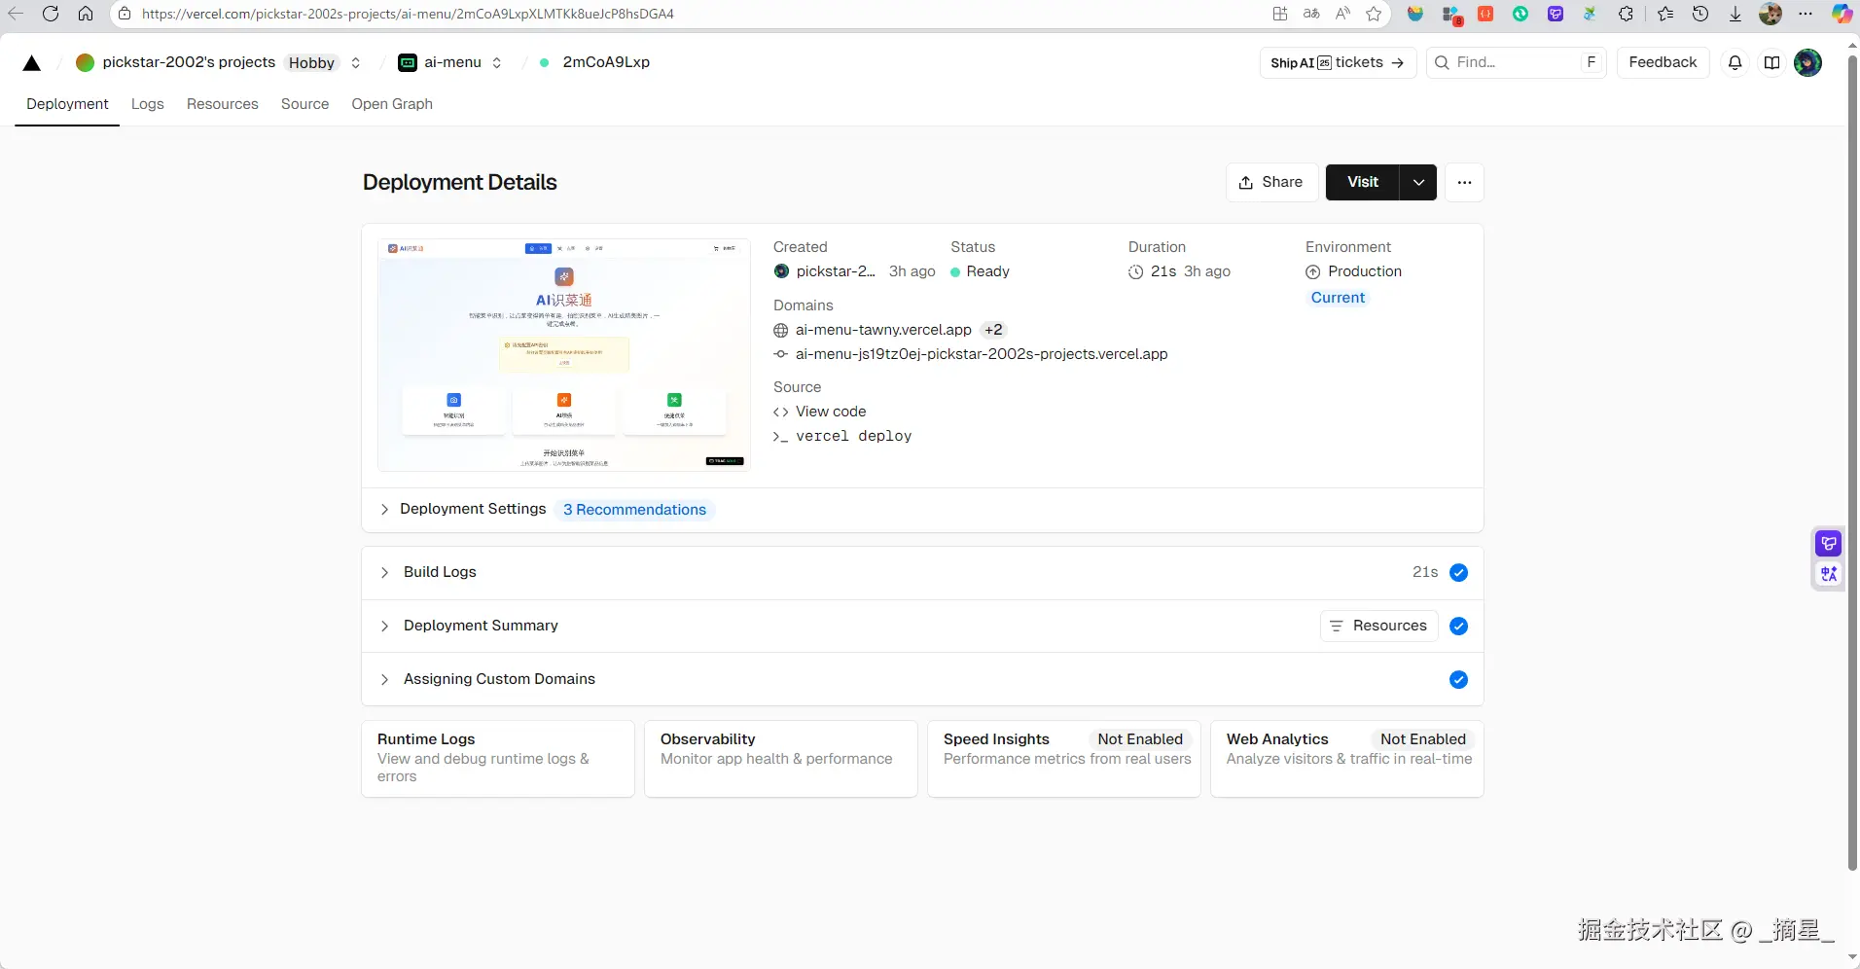
Task: Open the more options ellipsis button
Action: [x=1464, y=182]
